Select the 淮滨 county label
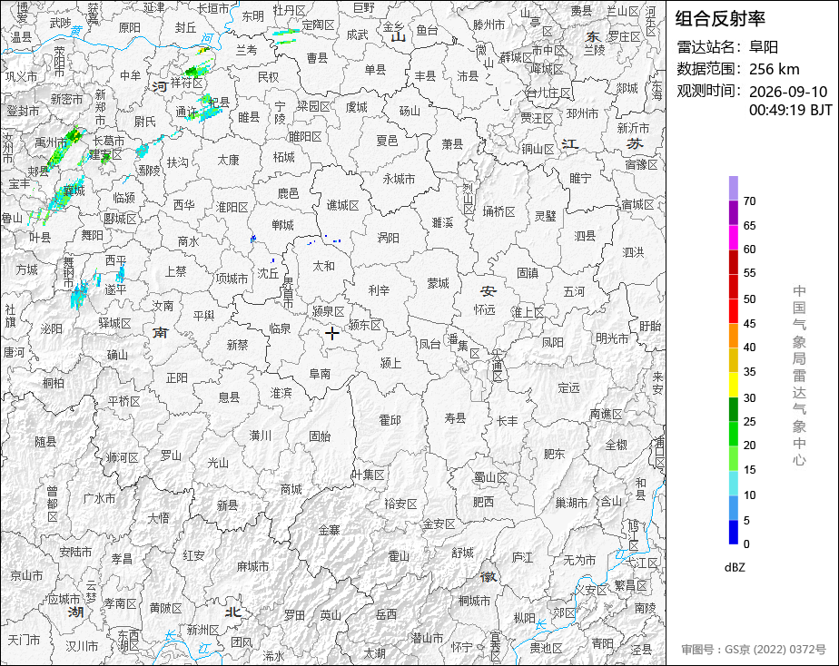The height and width of the screenshot is (666, 839). tap(281, 394)
